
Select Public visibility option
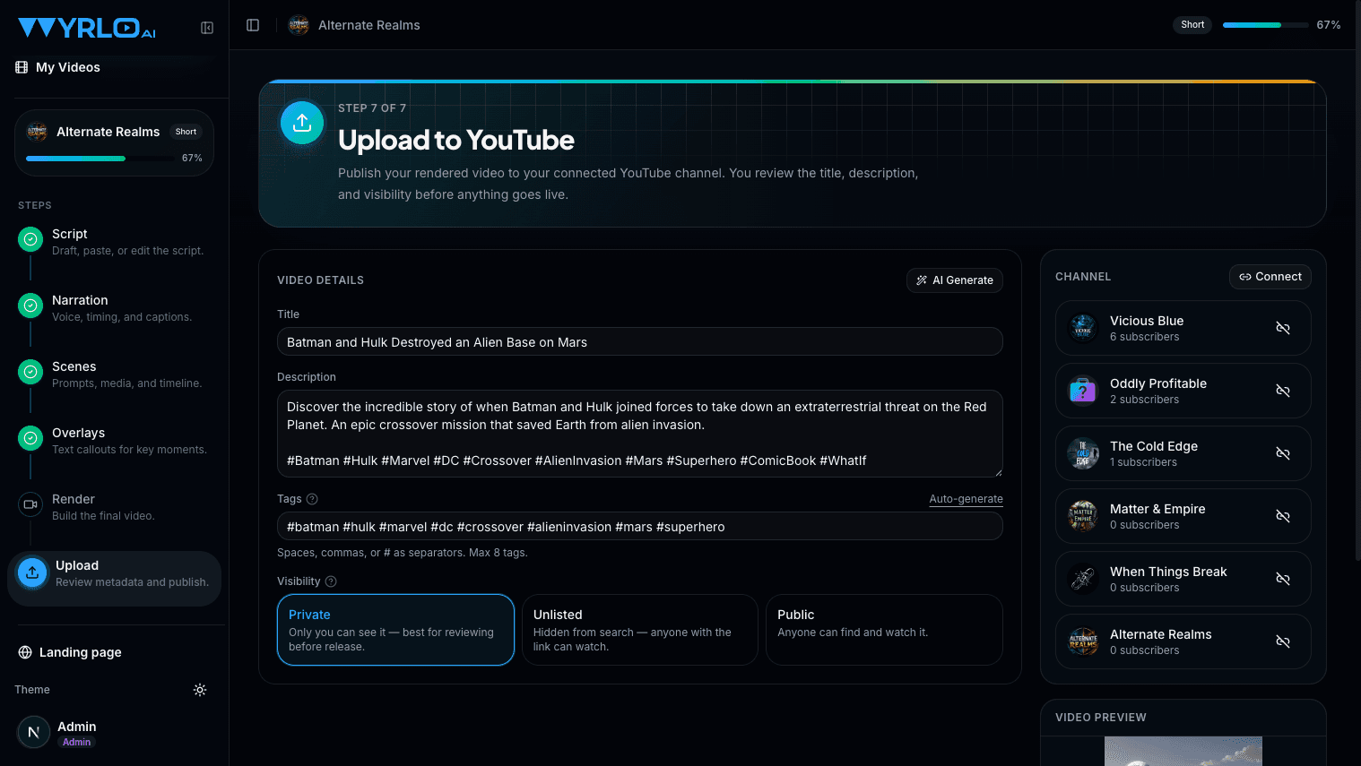(x=884, y=630)
